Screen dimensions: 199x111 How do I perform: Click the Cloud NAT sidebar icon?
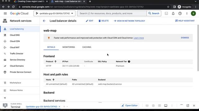(5, 47)
